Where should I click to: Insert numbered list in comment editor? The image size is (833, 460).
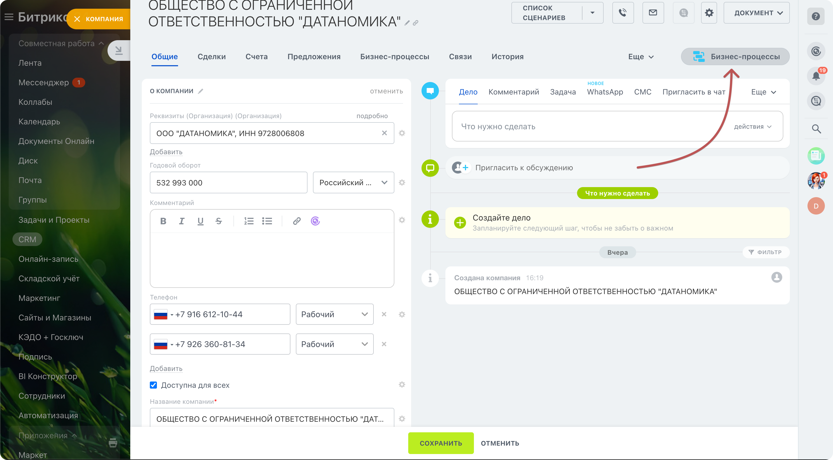248,221
